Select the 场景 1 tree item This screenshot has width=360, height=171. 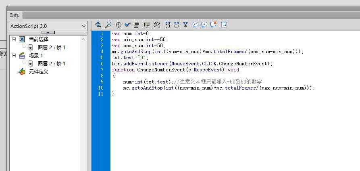click(36, 55)
